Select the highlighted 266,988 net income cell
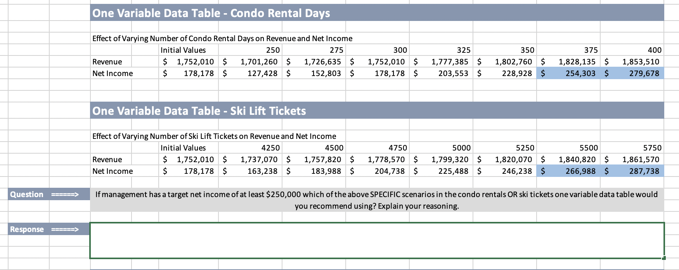 pos(568,171)
